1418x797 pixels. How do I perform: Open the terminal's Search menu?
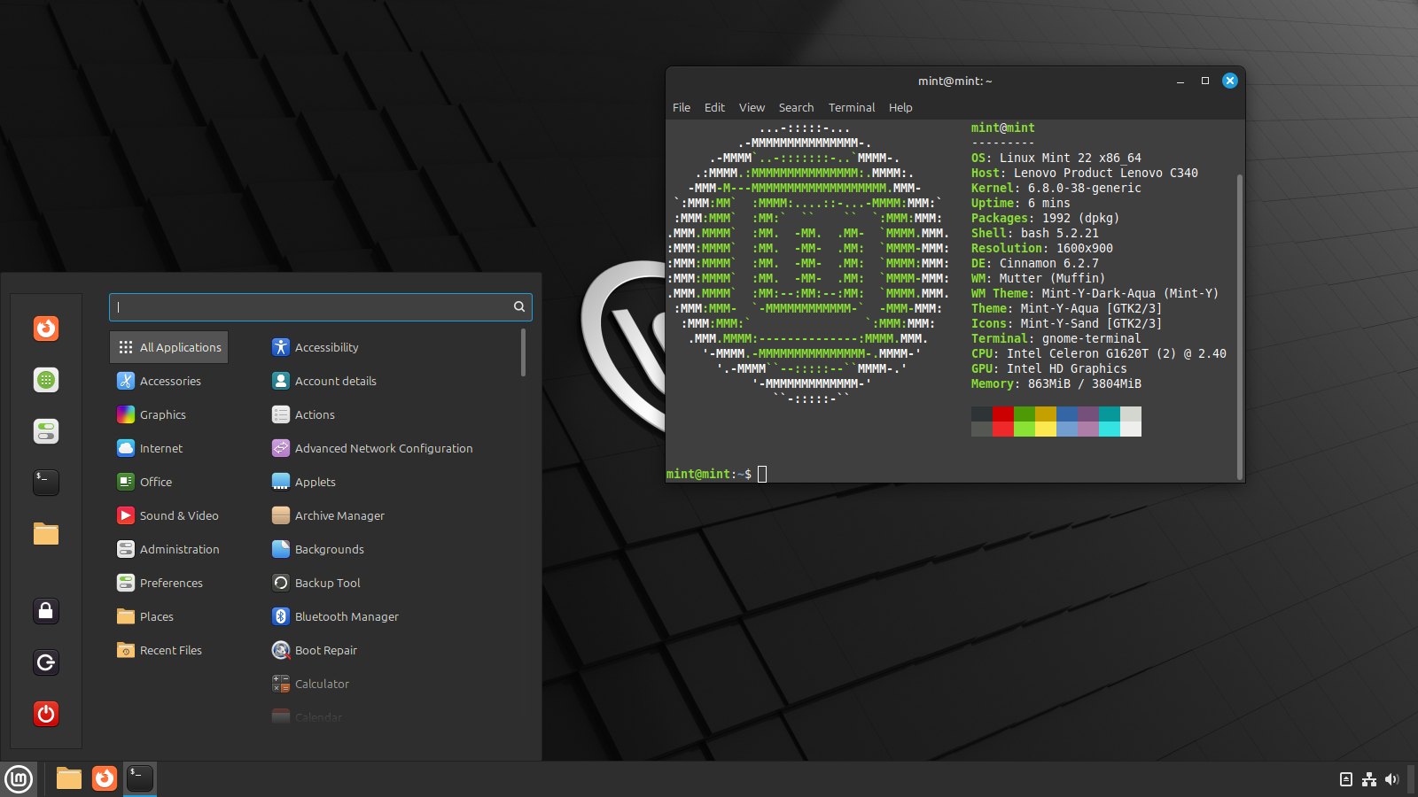[x=796, y=107]
